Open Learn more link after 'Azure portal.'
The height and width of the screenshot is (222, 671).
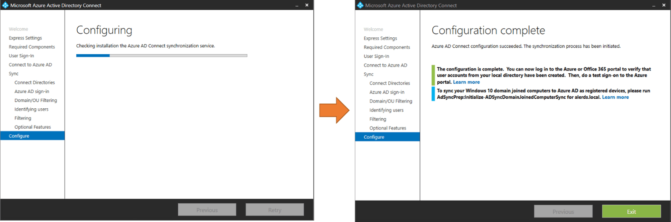tap(466, 82)
